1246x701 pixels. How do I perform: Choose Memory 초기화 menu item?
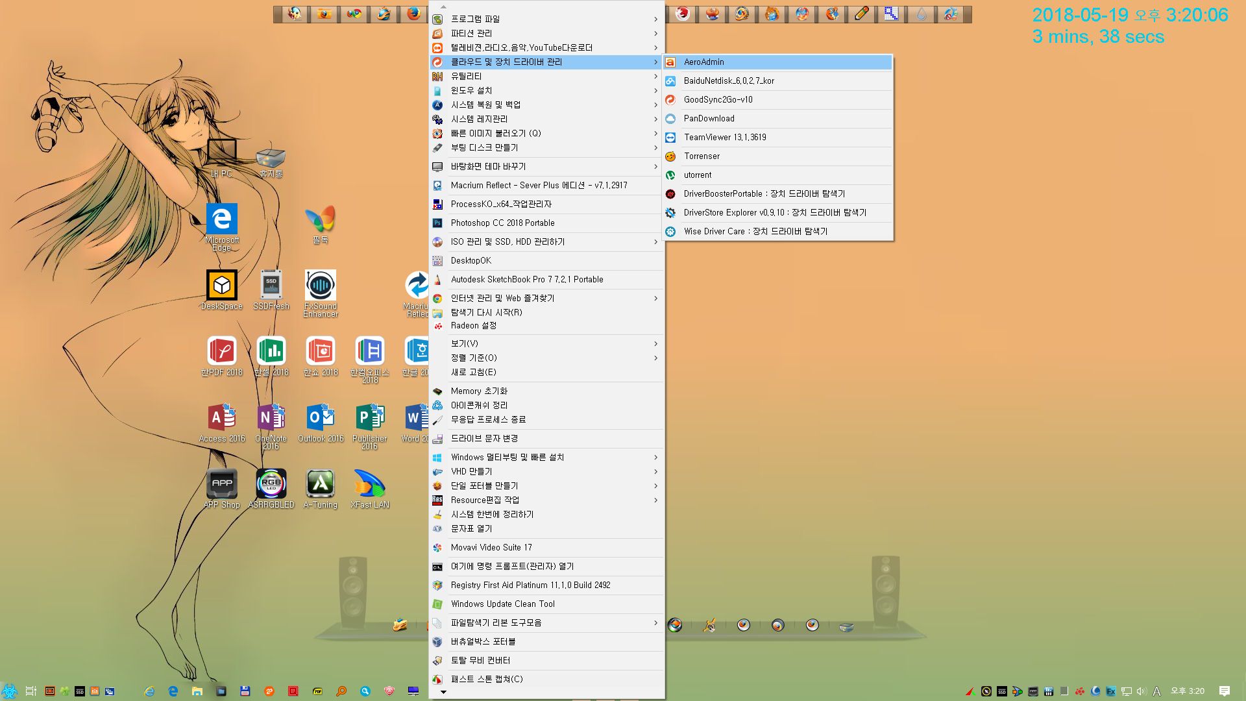[x=546, y=391]
